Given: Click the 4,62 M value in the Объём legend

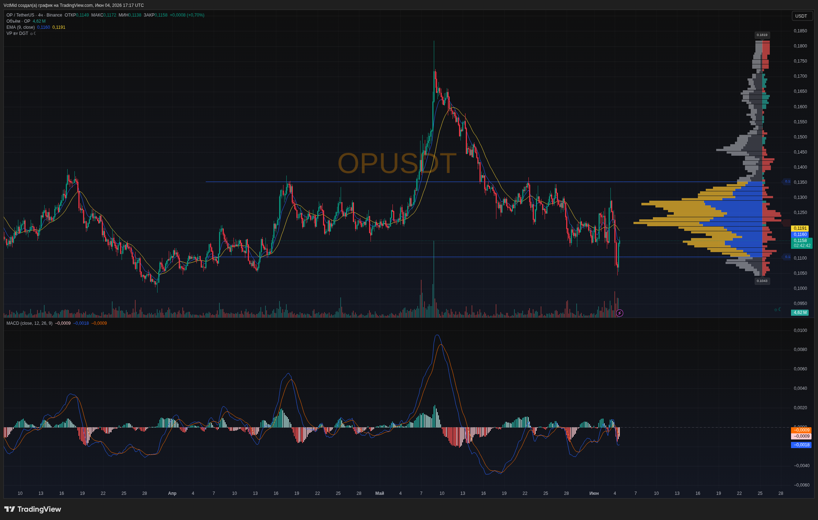Looking at the screenshot, I should pos(39,21).
